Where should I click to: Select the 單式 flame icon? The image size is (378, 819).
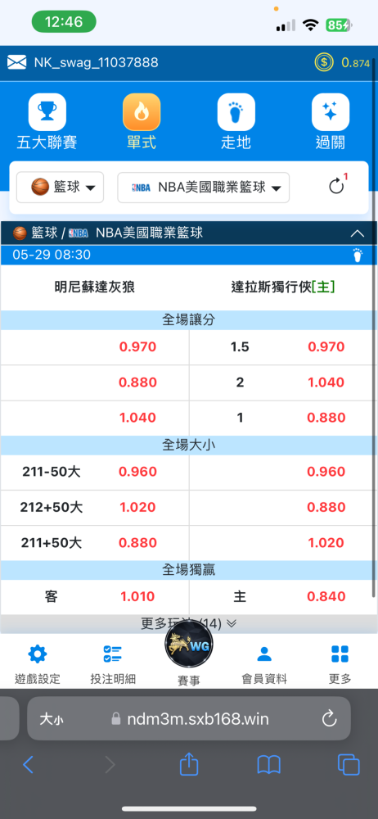[x=142, y=111]
